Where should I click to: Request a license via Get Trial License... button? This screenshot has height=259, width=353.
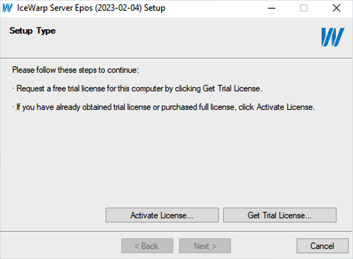point(280,215)
